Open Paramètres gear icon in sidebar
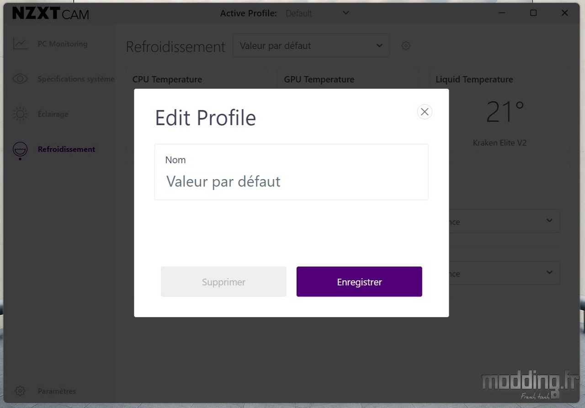The height and width of the screenshot is (408, 585). [x=20, y=391]
